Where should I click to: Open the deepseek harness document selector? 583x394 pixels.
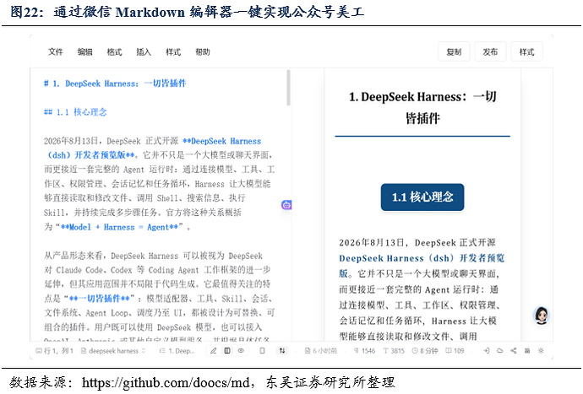tap(113, 351)
